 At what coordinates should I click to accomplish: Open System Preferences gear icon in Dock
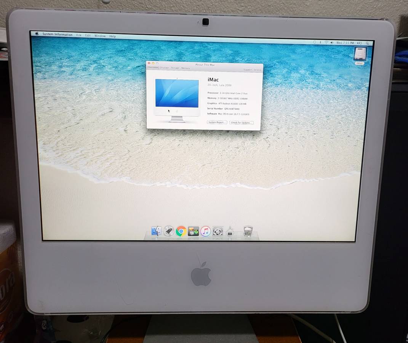click(x=218, y=231)
